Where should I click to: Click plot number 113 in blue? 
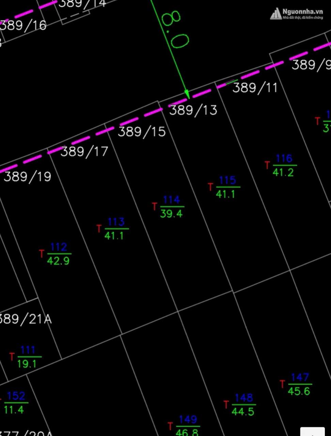tap(116, 222)
